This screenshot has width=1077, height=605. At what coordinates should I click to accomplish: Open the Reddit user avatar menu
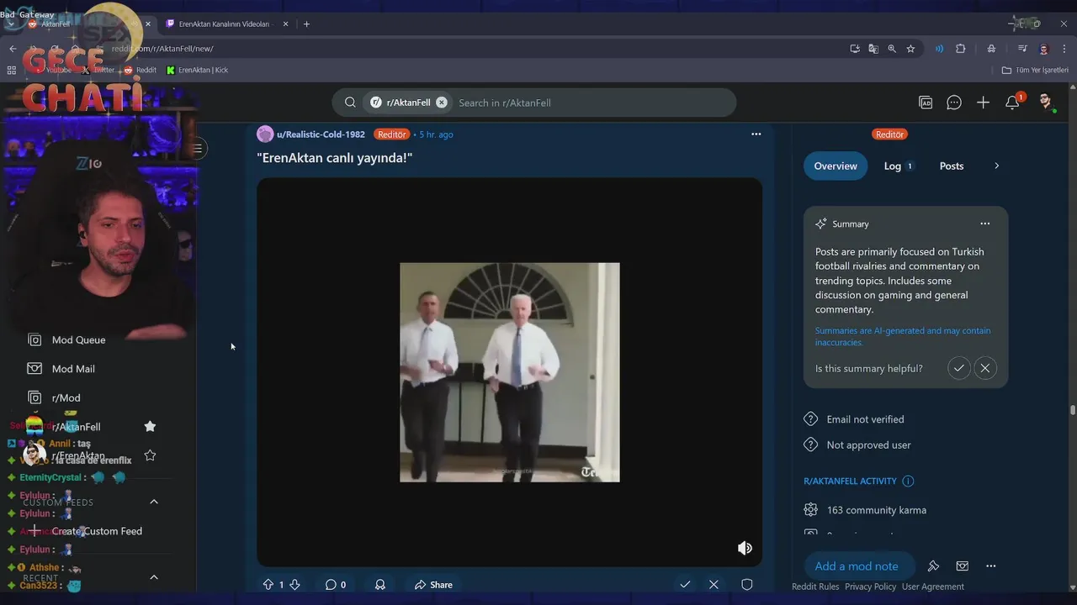pos(1046,103)
